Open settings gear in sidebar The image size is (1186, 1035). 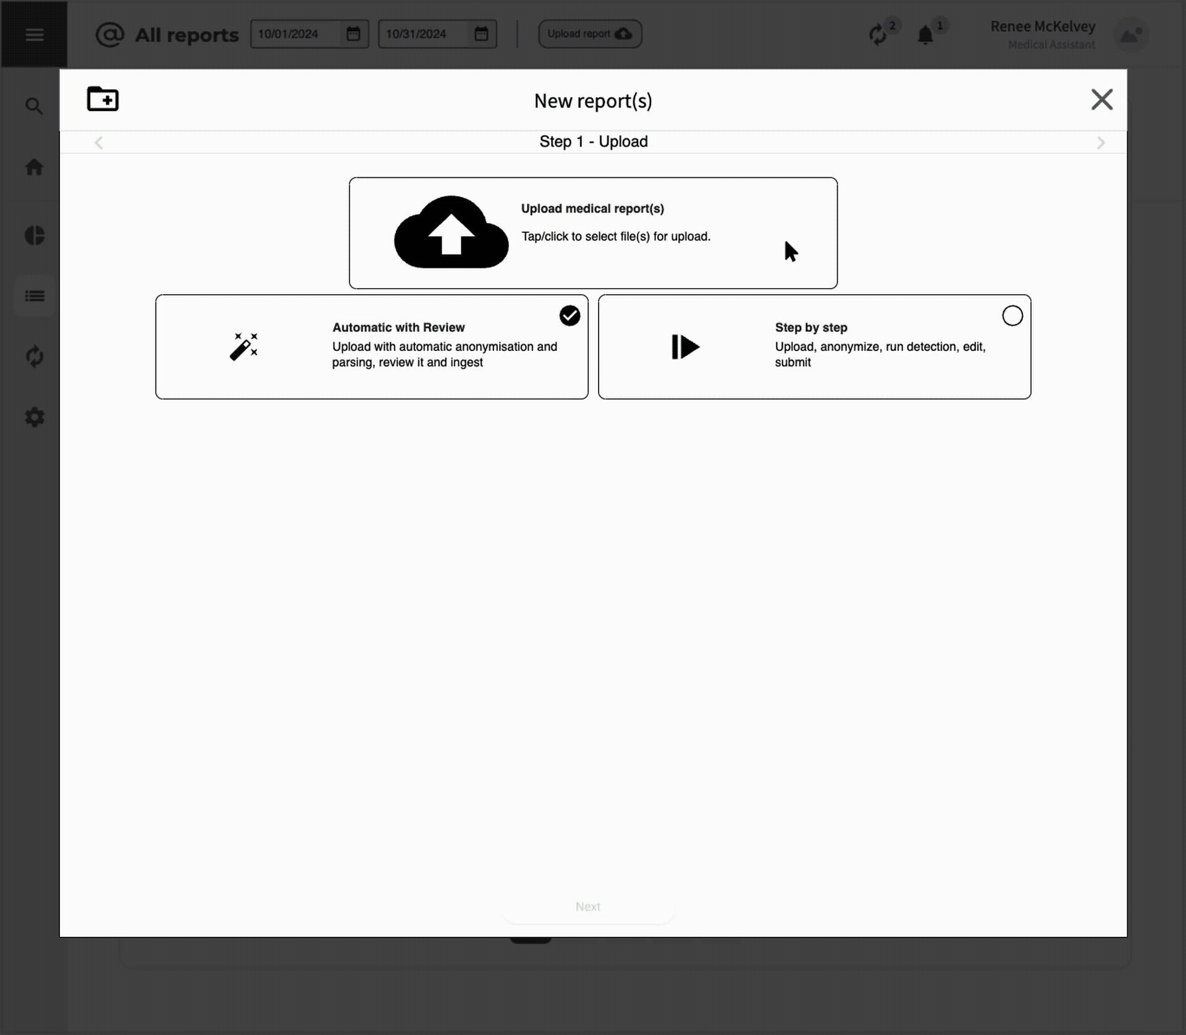[x=35, y=417]
